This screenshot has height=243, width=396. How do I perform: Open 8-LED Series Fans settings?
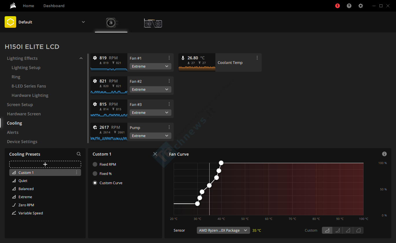[29, 86]
